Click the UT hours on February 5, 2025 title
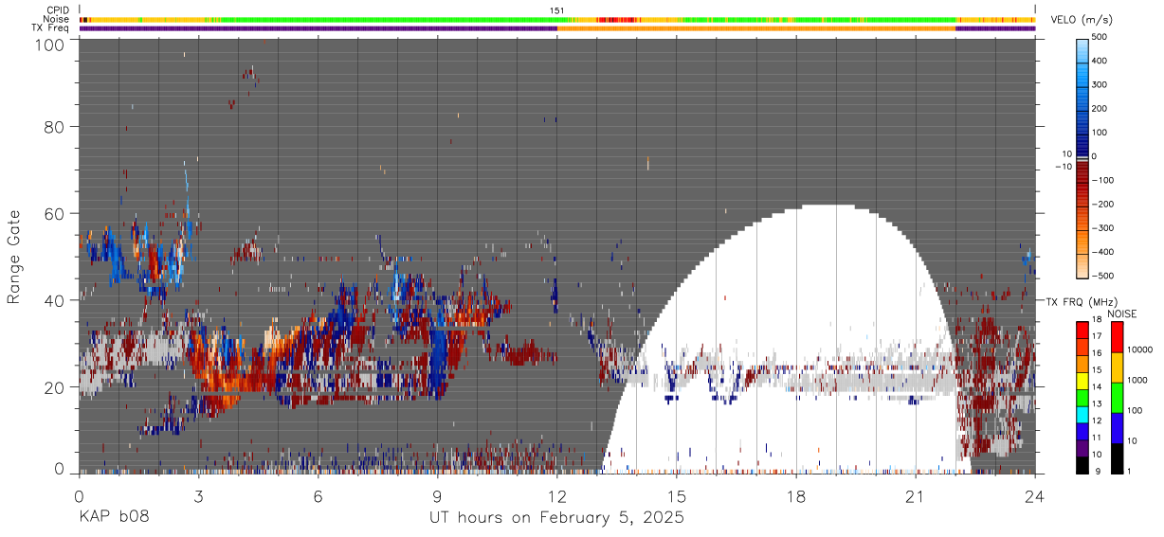 pos(556,518)
